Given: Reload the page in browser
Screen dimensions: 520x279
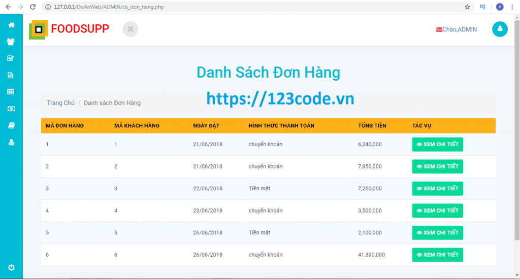Looking at the screenshot, I should coord(32,7).
